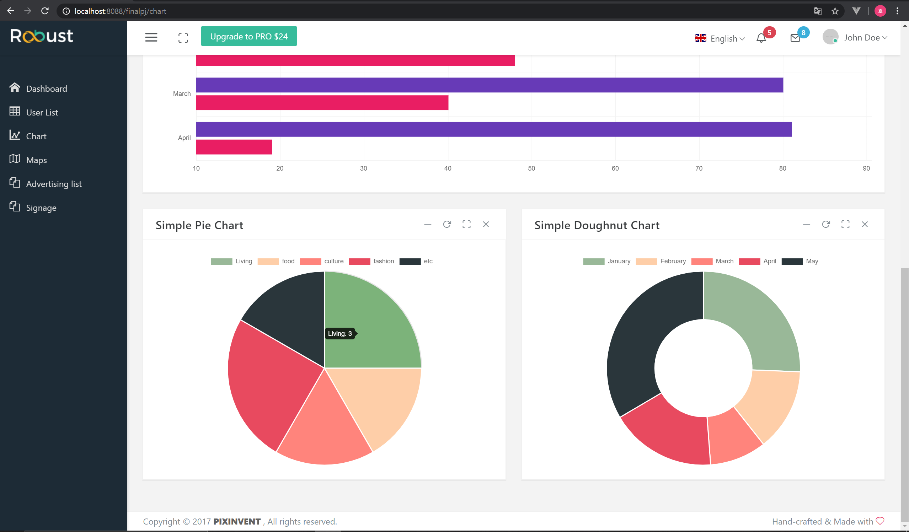Screen dimensions: 909x532
Task: Click the PIXINVENT footer link
Action: pyautogui.click(x=237, y=521)
